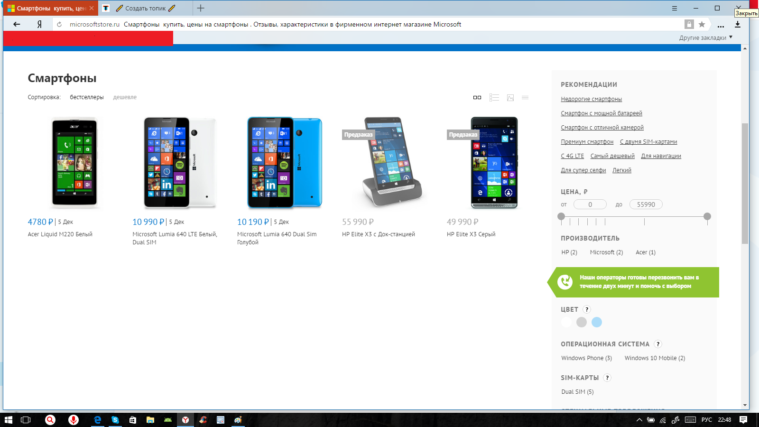This screenshot has width=759, height=427.
Task: Sort smartphones by 'бестселлеры'
Action: [87, 97]
